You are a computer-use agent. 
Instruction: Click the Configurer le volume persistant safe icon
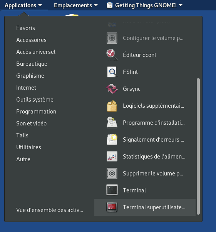(112, 38)
